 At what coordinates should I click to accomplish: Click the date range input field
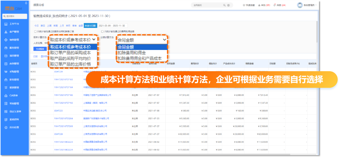(x=113, y=26)
